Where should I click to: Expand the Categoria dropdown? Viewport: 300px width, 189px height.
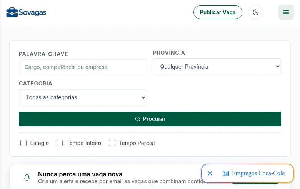[x=83, y=97]
